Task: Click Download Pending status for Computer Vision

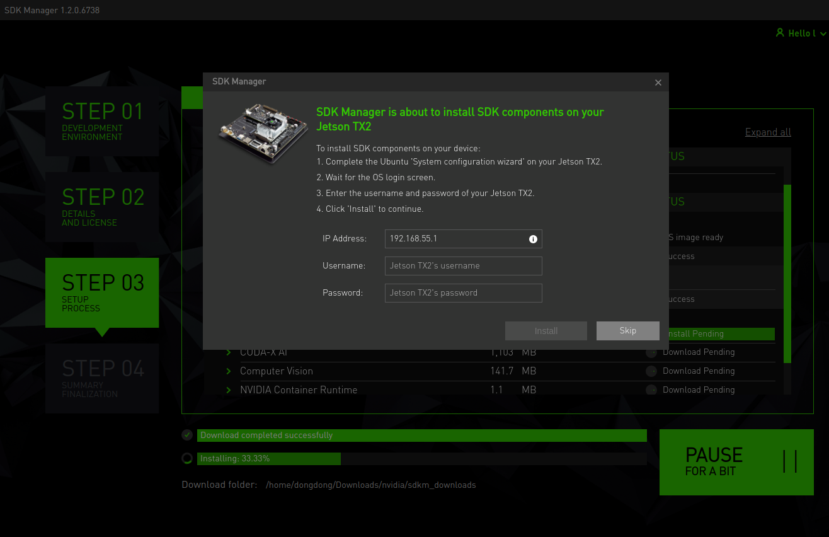Action: (699, 371)
